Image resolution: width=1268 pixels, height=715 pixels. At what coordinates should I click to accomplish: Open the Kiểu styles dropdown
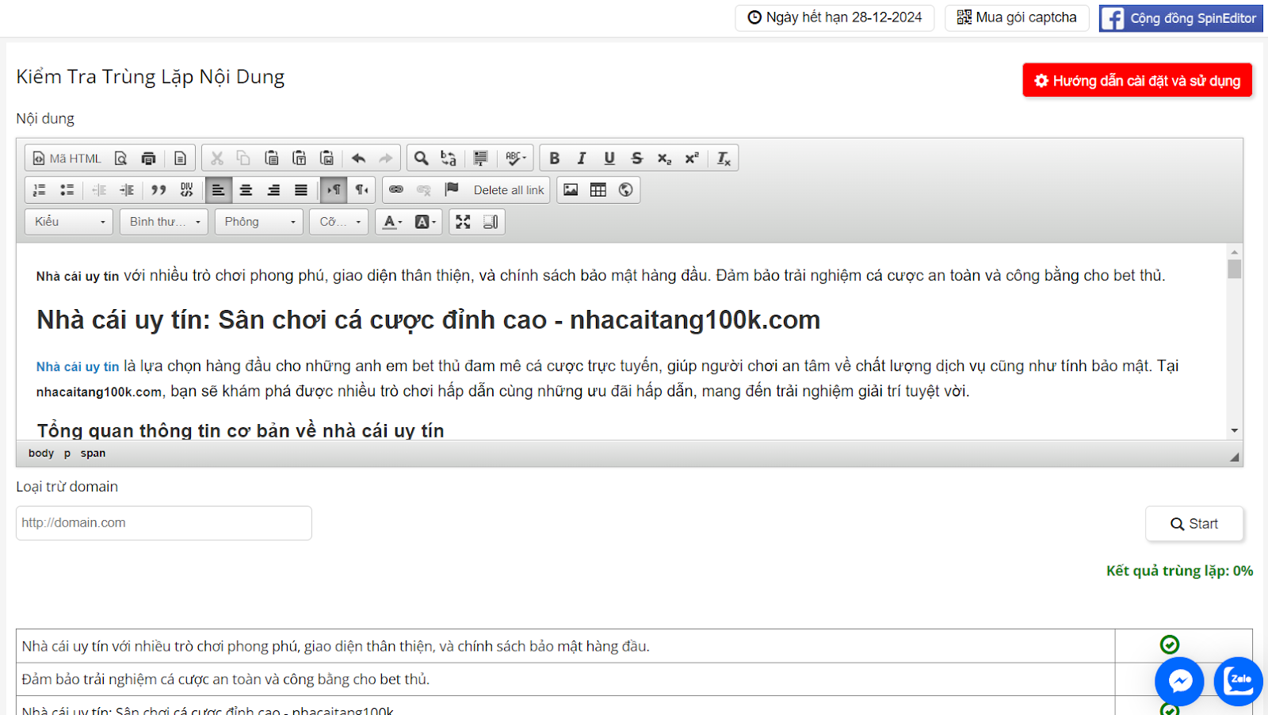[69, 222]
